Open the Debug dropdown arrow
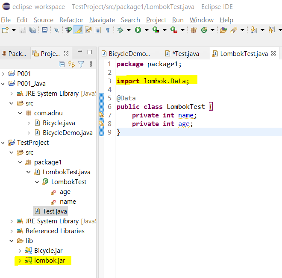Image resolution: width=282 pixels, height=278 pixels. pyautogui.click(x=129, y=30)
